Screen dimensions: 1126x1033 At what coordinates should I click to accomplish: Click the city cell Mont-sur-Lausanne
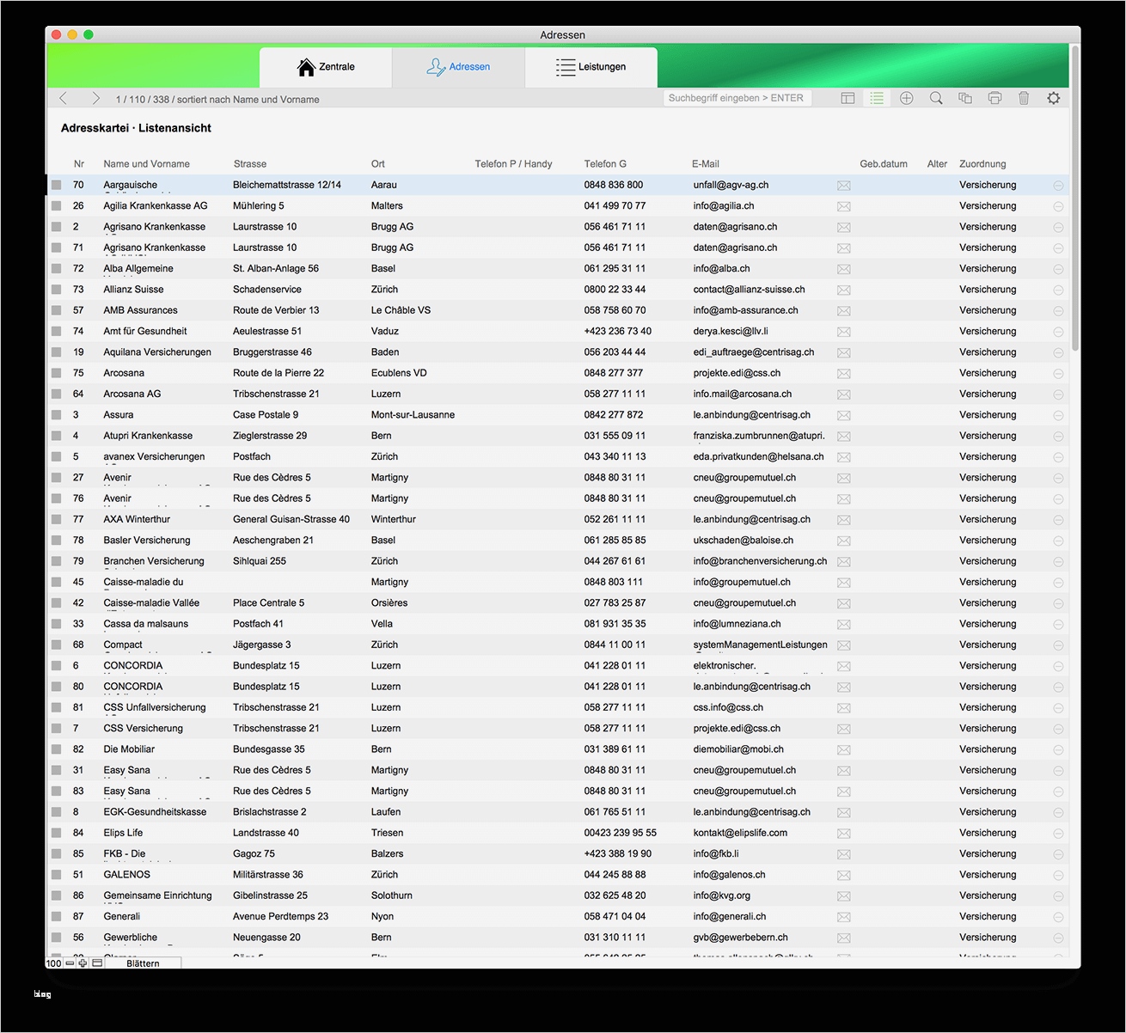point(413,415)
